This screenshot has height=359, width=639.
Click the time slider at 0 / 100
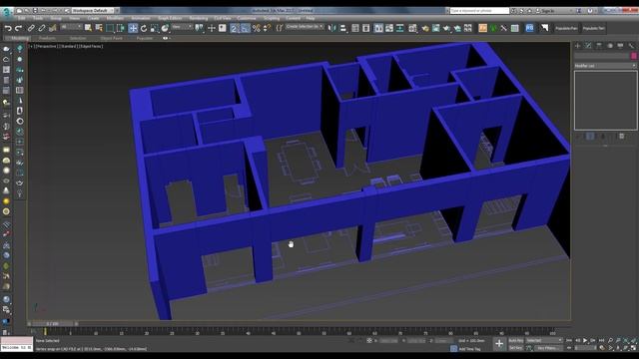pos(53,324)
